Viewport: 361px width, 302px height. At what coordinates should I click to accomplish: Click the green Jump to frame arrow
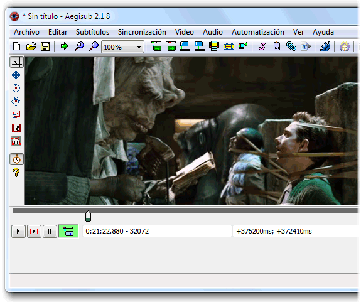[x=65, y=46]
